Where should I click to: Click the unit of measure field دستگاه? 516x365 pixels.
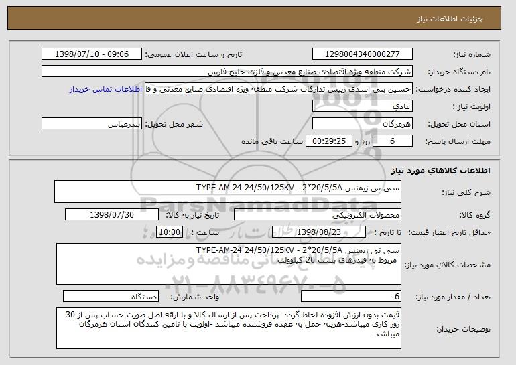[111, 296]
